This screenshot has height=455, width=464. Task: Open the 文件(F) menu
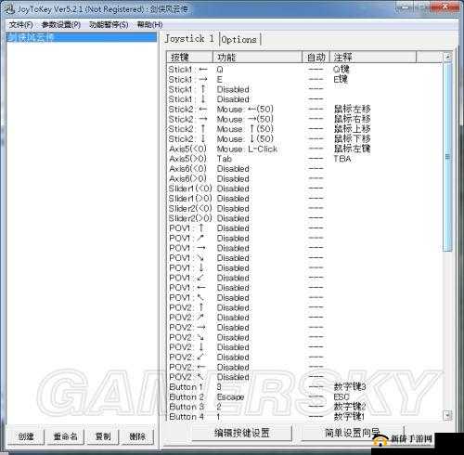pos(21,25)
